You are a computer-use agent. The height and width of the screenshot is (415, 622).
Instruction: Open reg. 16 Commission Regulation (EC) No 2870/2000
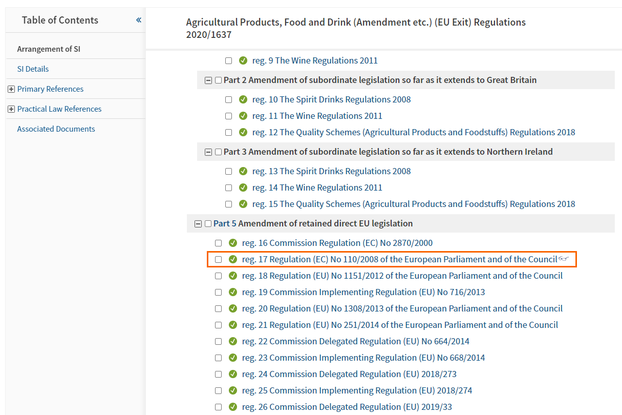coord(337,243)
